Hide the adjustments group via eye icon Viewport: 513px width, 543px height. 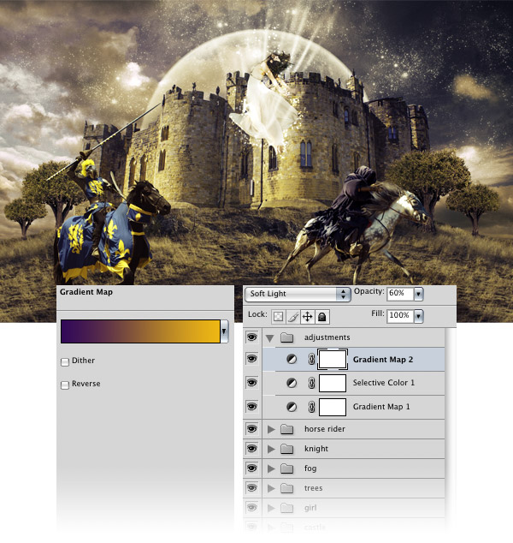pyautogui.click(x=251, y=337)
